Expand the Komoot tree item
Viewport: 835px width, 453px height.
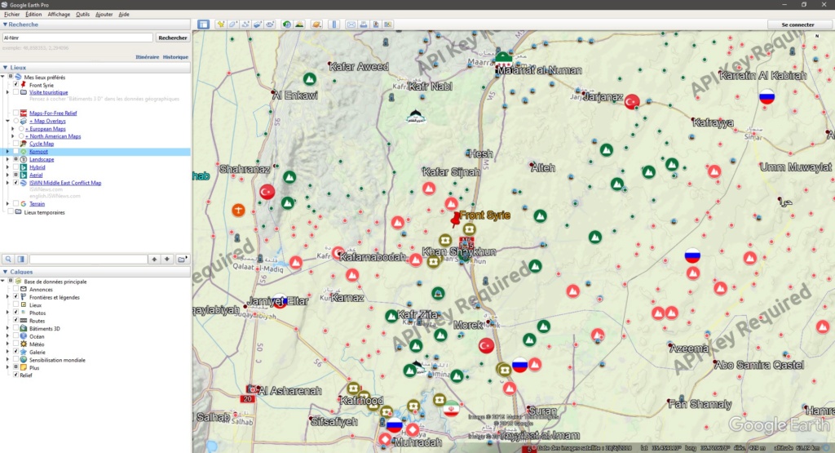pyautogui.click(x=8, y=151)
